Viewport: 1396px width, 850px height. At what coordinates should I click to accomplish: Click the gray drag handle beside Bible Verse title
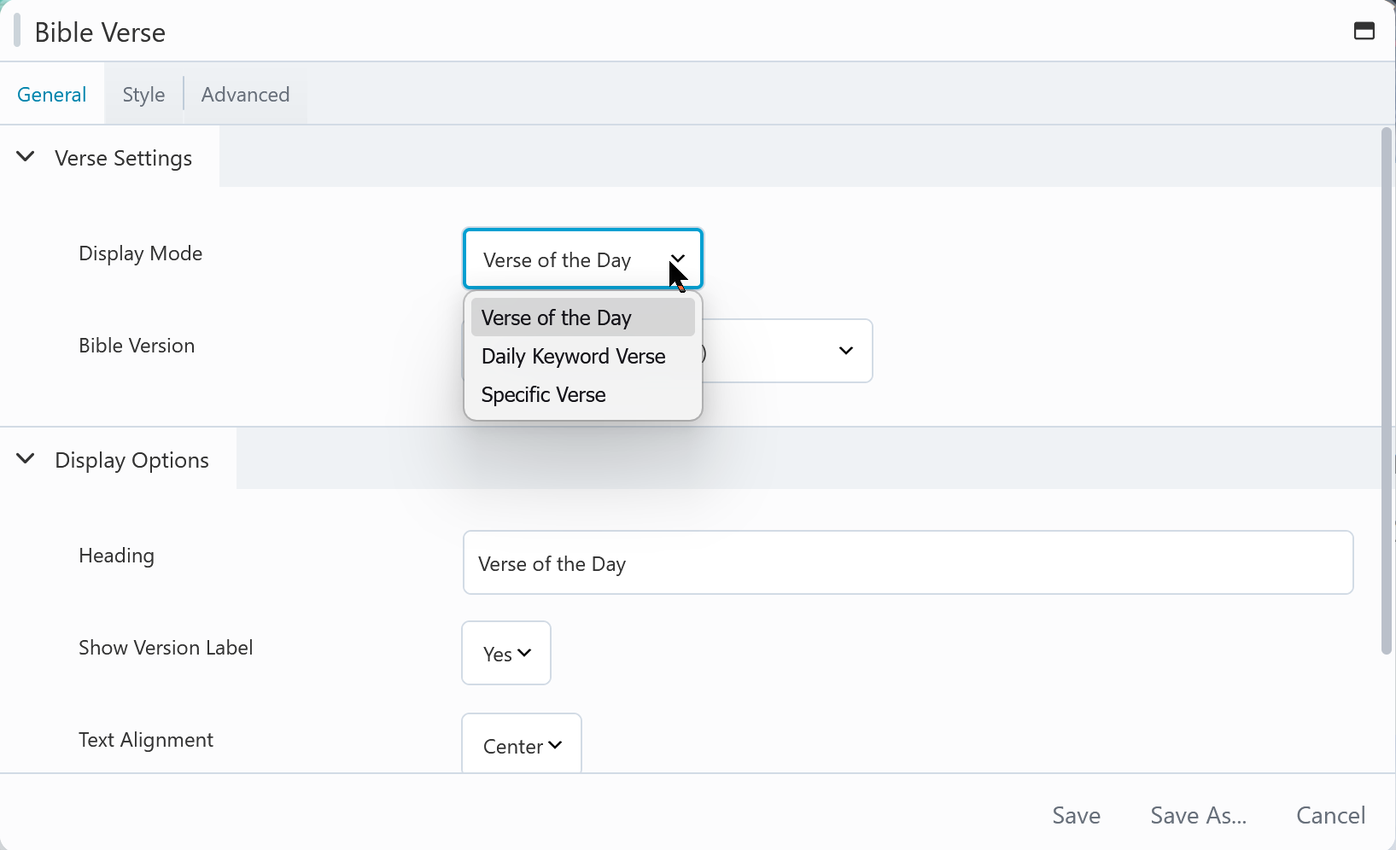pyautogui.click(x=17, y=31)
